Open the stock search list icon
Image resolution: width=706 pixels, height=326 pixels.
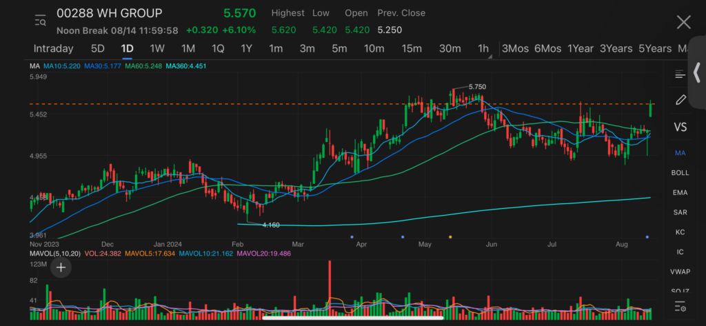pyautogui.click(x=40, y=21)
